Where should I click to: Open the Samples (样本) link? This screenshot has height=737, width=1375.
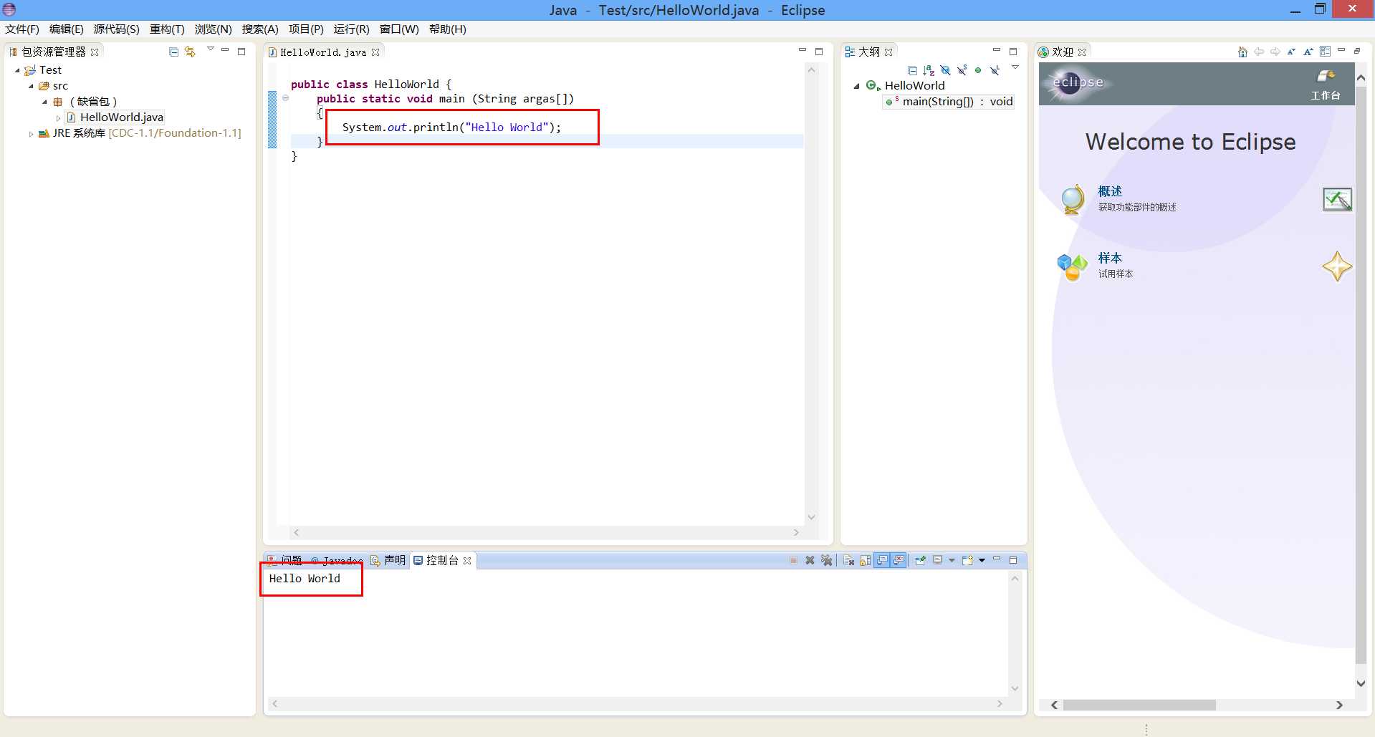coord(1110,258)
